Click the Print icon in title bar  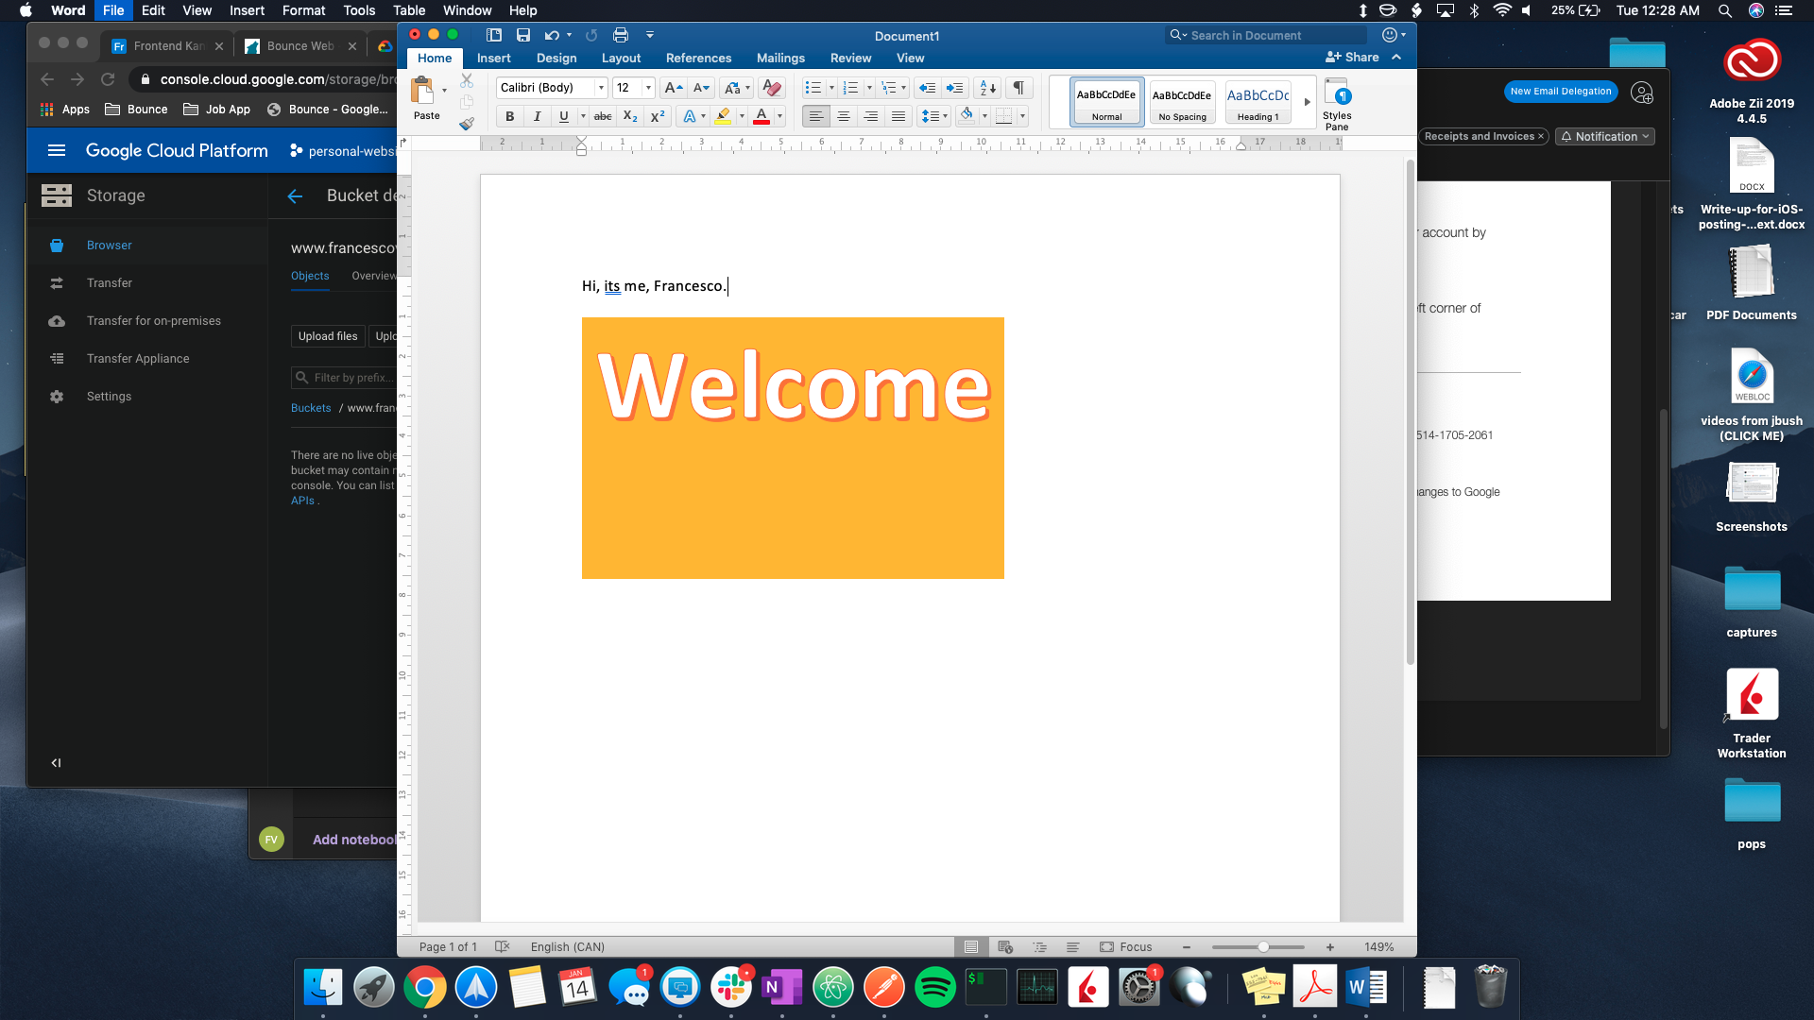(621, 35)
